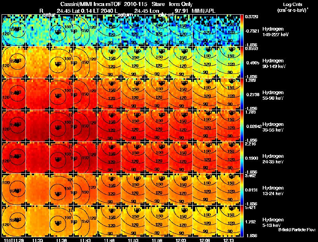
Task: Click the color scale value '0.1900'
Action: pyautogui.click(x=252, y=158)
